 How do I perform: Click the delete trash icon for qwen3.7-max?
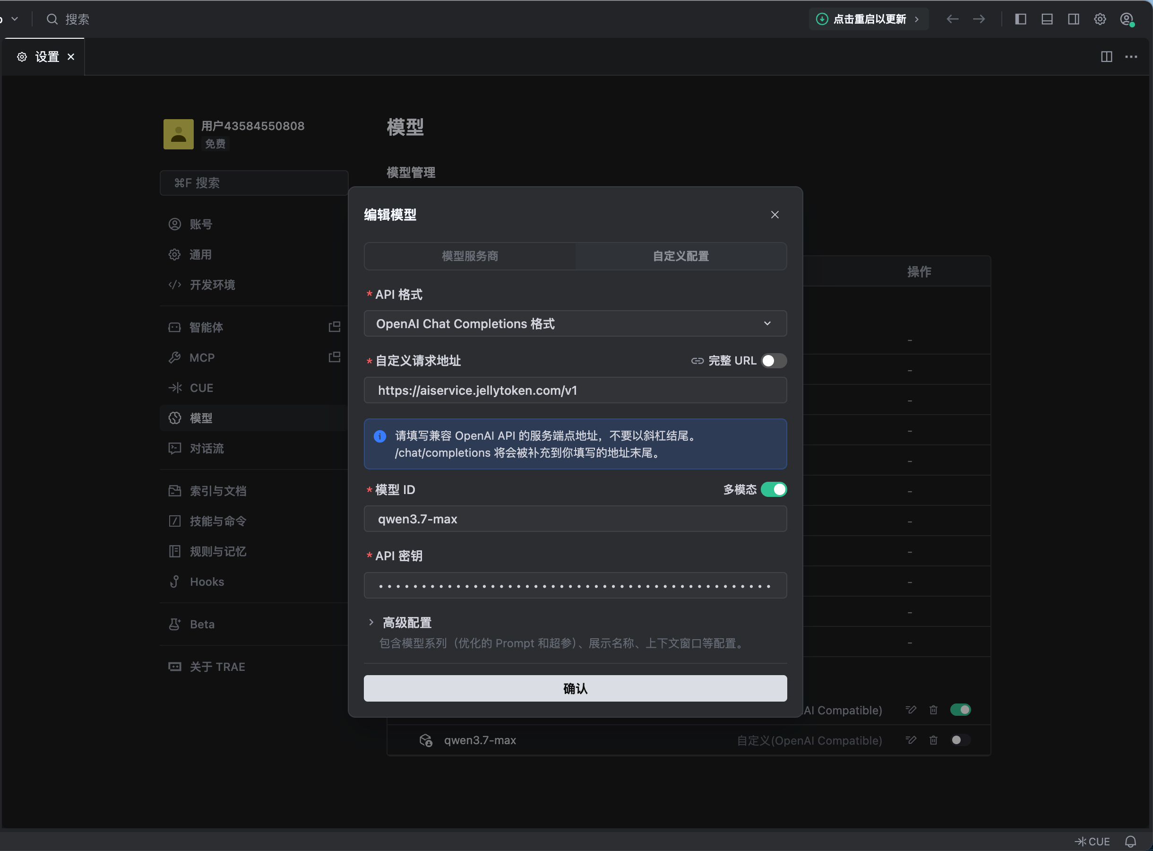933,740
